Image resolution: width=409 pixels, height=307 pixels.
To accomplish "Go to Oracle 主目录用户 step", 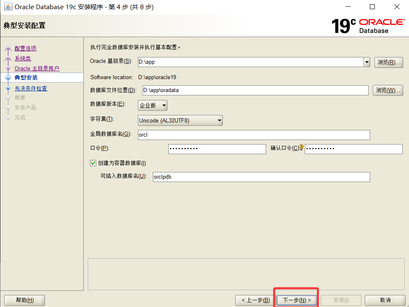I will [x=37, y=68].
